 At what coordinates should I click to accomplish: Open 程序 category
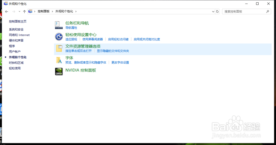[x=12, y=46]
